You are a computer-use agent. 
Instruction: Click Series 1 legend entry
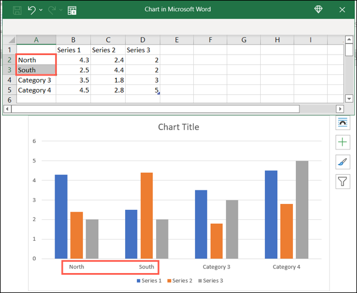pyautogui.click(x=149, y=281)
